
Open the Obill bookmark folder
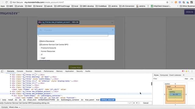[x=28, y=6]
